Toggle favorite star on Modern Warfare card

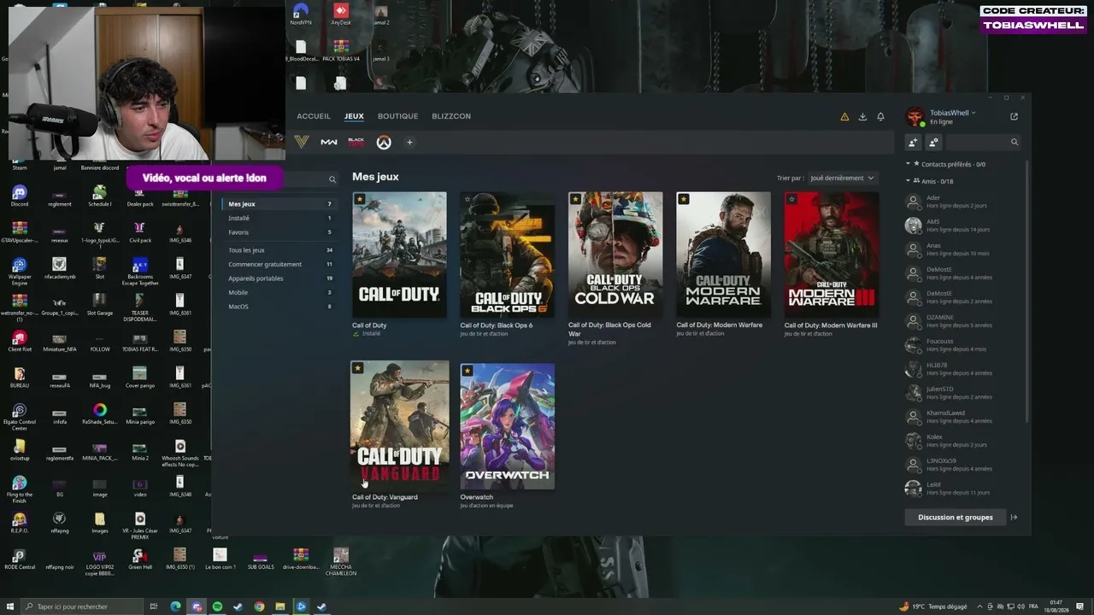(x=684, y=199)
